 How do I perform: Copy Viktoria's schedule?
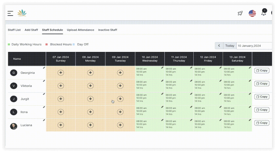point(262,84)
